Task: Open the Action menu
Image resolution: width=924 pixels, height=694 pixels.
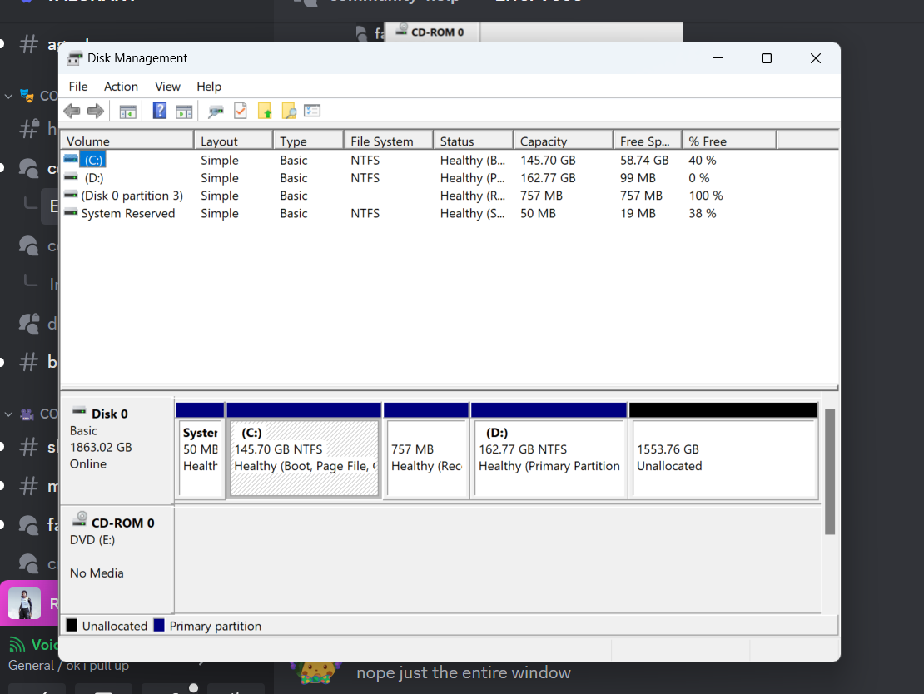Action: (x=121, y=87)
